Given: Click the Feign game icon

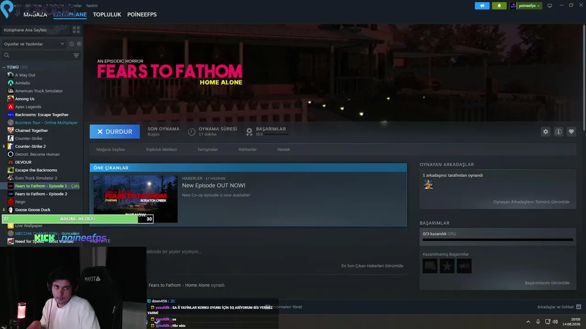Looking at the screenshot, I should (11, 202).
